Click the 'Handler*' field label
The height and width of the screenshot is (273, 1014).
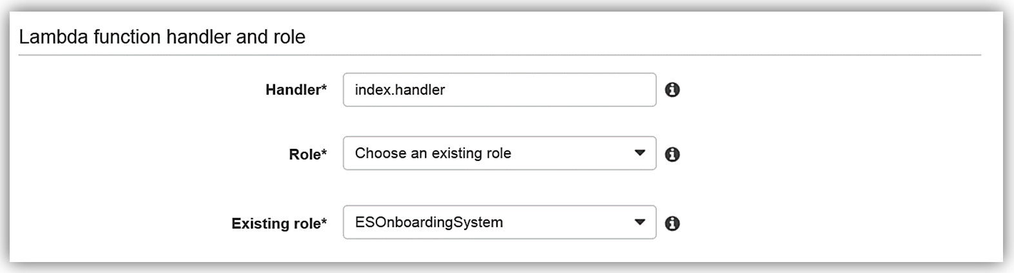pos(293,90)
